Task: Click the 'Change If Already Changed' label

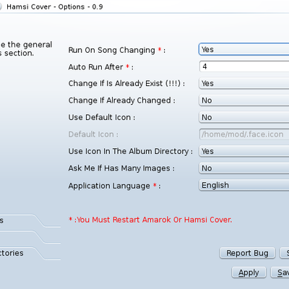Action: 122,100
